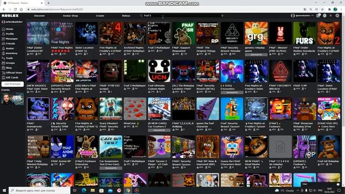Image resolution: width=345 pixels, height=194 pixels.
Task: Open the Chrome profile avatar
Action: (x=335, y=9)
